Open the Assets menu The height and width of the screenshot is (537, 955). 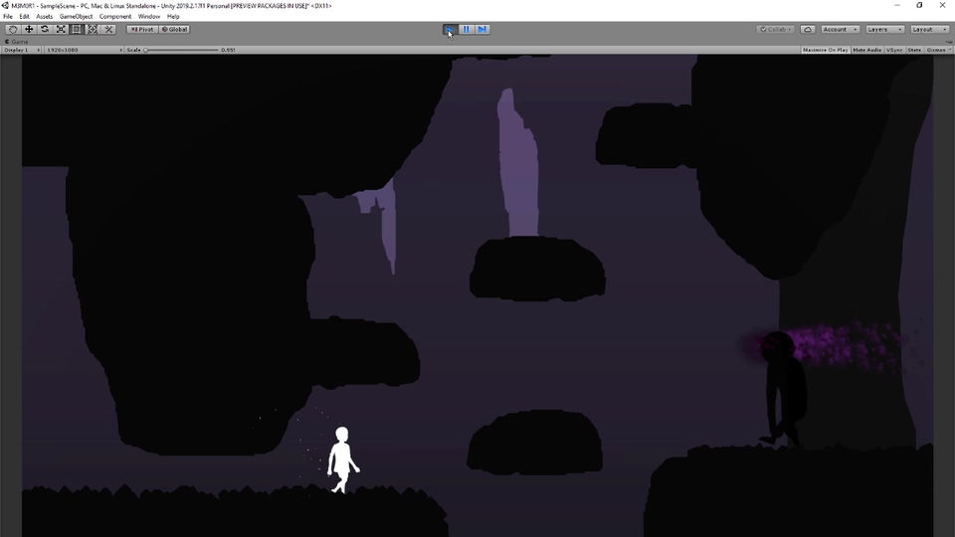coord(45,17)
